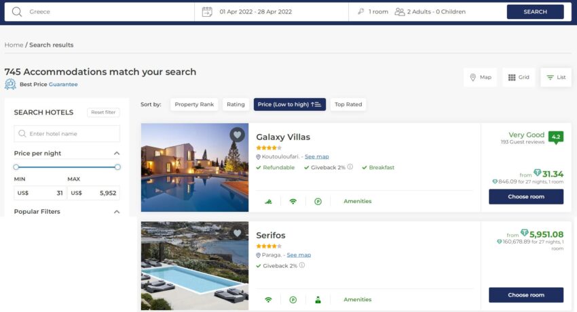Click the Giveback info icon for Galaxy Villas

(x=350, y=167)
